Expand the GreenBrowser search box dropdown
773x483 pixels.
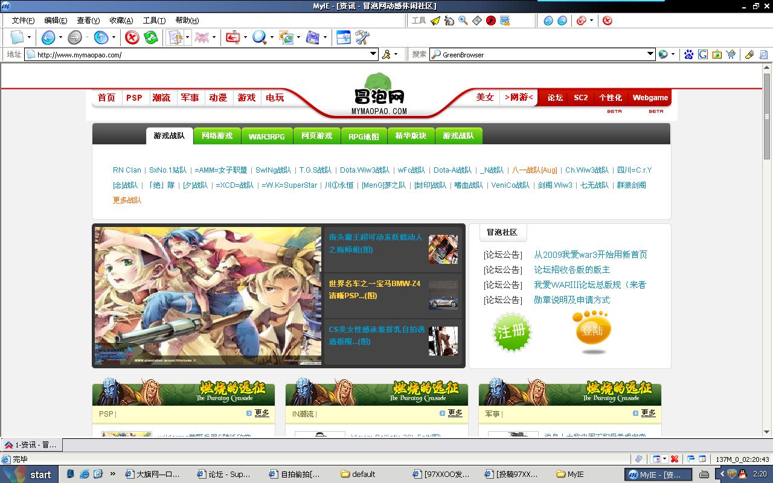pos(650,54)
